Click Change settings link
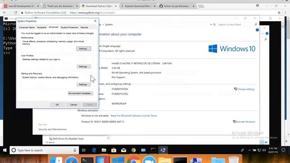This screenshot has height=163, width=290. click(x=246, y=89)
